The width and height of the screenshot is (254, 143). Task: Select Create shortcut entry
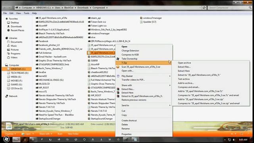point(129,120)
